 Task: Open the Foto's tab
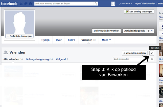point(72,40)
